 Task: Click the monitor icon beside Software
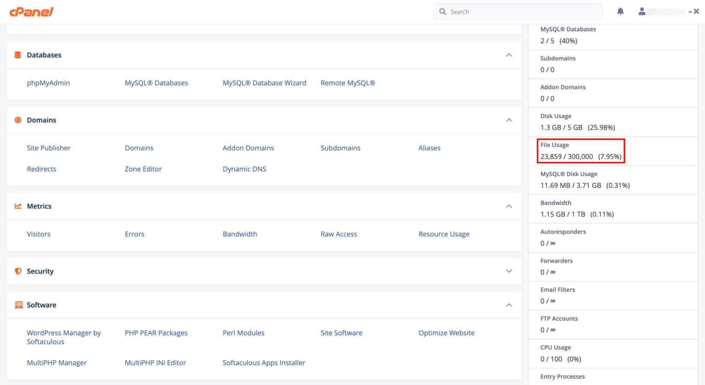pos(18,305)
